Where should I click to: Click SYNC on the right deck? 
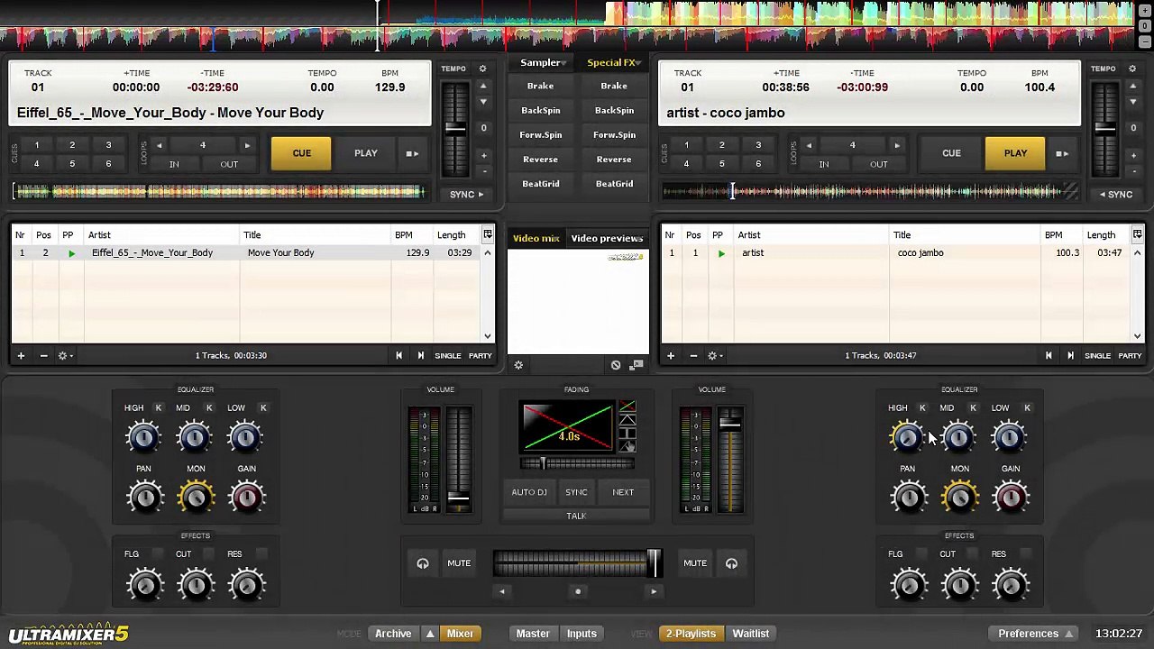[1116, 194]
